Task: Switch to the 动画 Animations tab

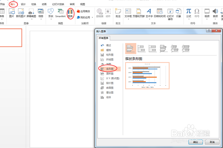Action: [x=44, y=4]
